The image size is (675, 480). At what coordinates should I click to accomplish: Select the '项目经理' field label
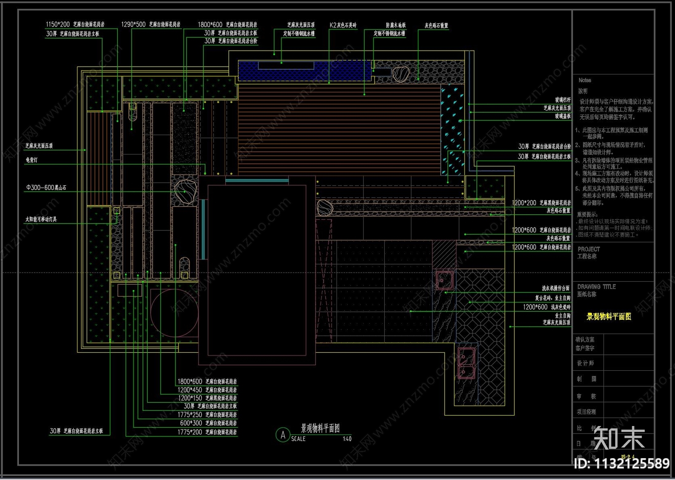pos(586,412)
